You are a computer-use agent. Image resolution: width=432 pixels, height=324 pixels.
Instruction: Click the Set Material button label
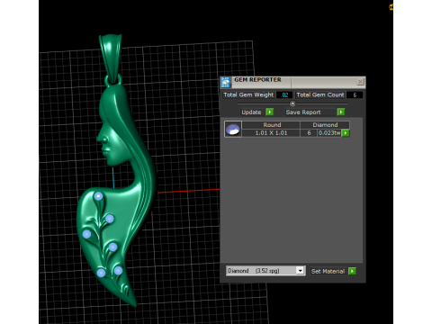click(x=328, y=271)
